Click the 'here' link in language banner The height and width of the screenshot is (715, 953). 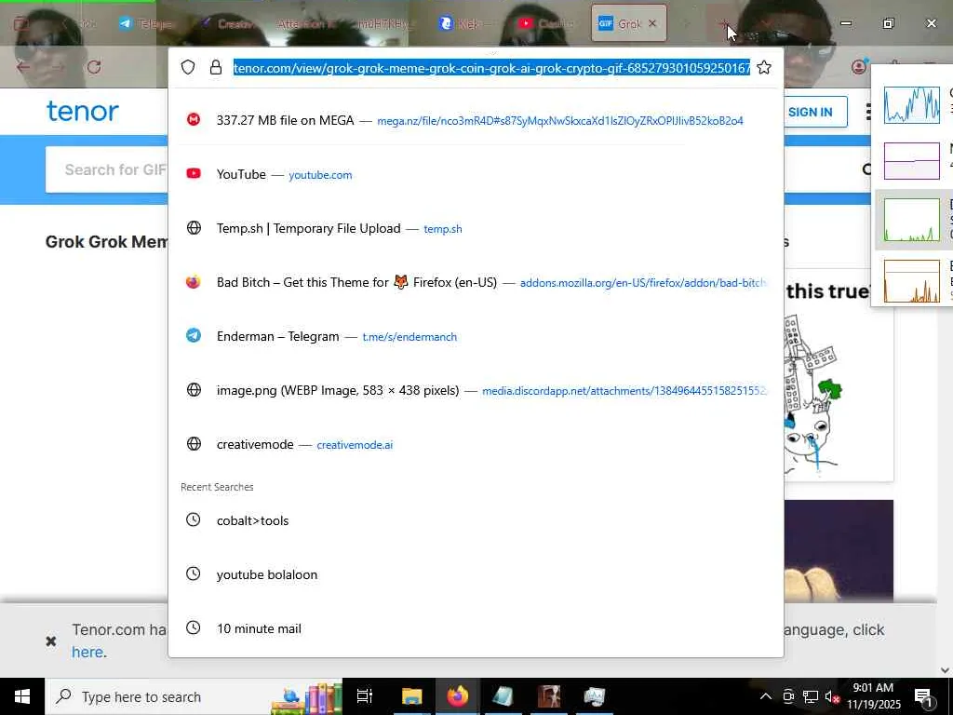pos(87,653)
